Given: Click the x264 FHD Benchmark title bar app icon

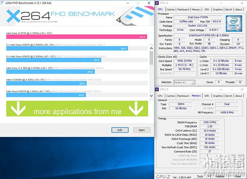Looking at the screenshot, I should pos(2,3).
